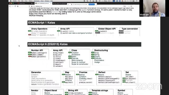
Task: Open the Destructuring Defaults kata
Action: [x=98, y=59]
